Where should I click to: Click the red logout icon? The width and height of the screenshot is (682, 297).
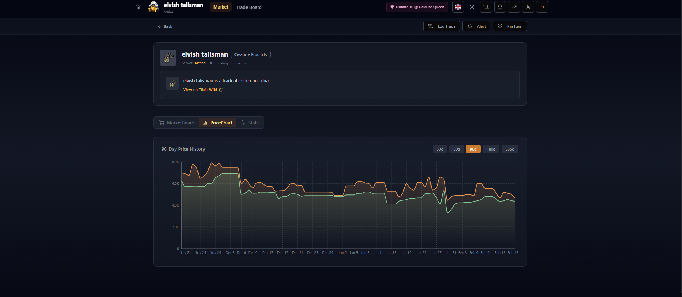pos(542,7)
